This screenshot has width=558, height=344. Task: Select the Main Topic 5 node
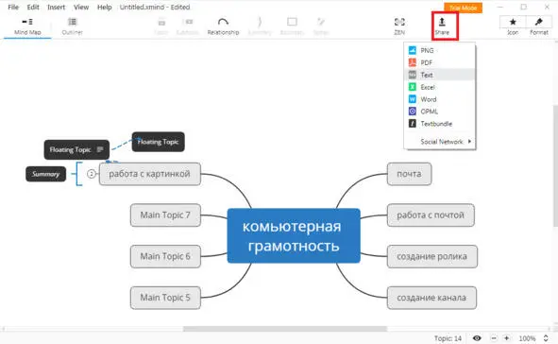[x=165, y=298]
